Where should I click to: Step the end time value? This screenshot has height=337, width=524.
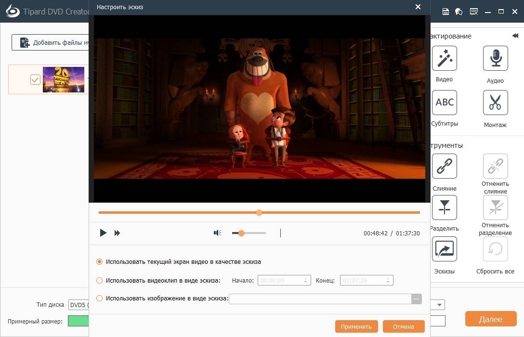[x=388, y=281]
